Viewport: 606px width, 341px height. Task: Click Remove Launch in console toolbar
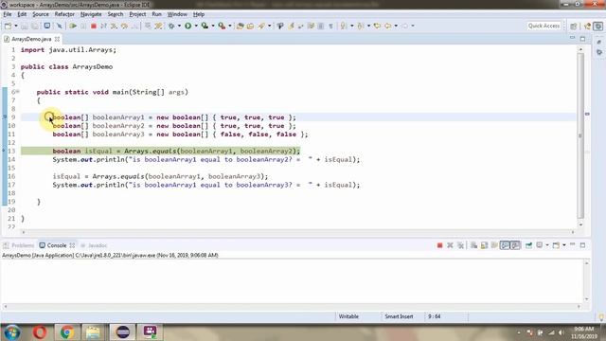pyautogui.click(x=450, y=245)
